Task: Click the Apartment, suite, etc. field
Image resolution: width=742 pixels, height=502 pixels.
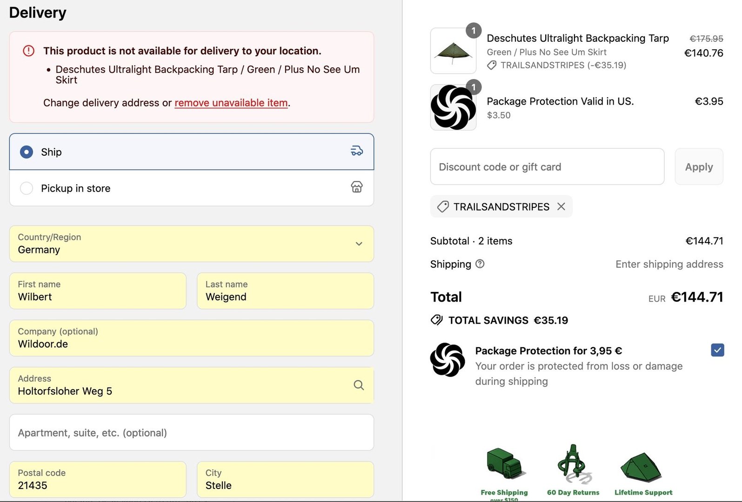Action: [x=191, y=433]
